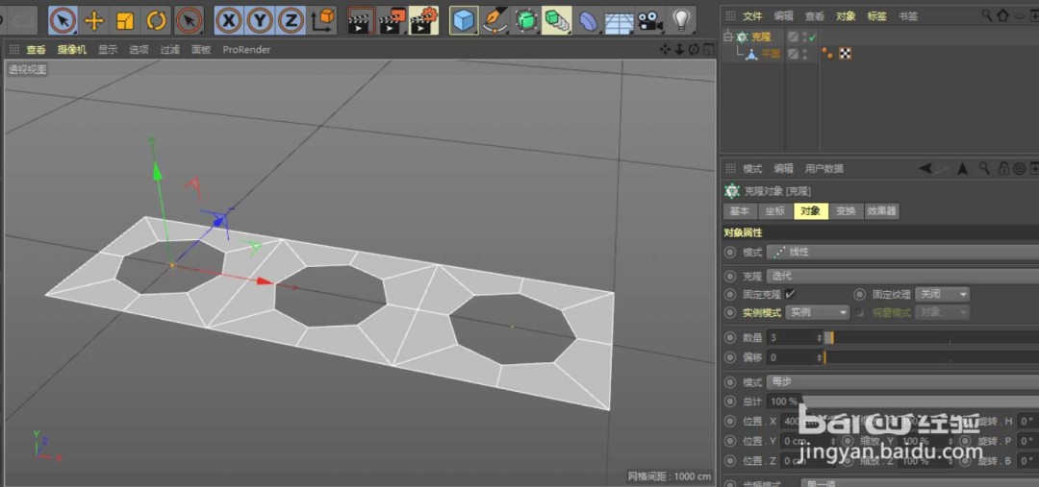1039x487 pixels.
Task: Toggle the Y axis lock
Action: pos(260,20)
